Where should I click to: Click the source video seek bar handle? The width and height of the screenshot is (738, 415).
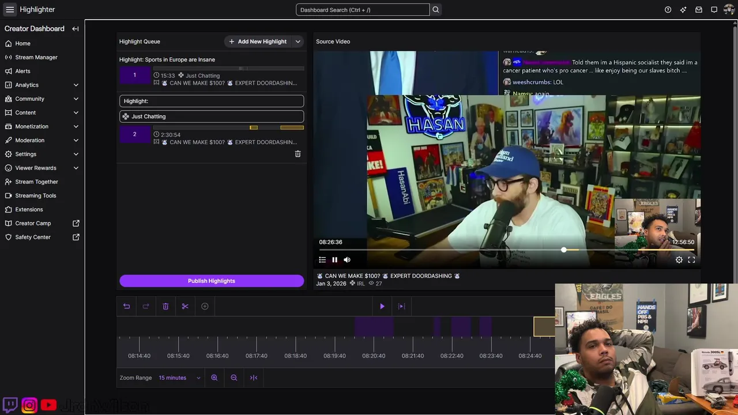tap(564, 250)
